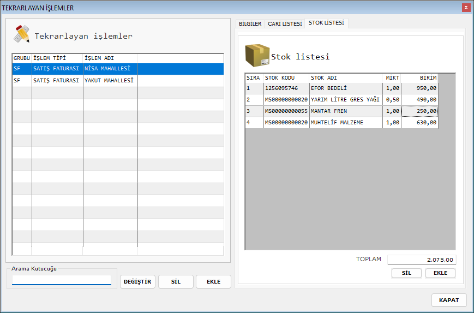Click the pencil and ruler icon
Screen dimensions: 474x313
tap(22, 34)
